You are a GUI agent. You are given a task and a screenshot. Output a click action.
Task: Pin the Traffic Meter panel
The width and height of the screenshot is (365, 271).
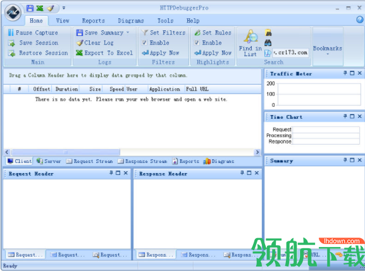click(x=345, y=73)
